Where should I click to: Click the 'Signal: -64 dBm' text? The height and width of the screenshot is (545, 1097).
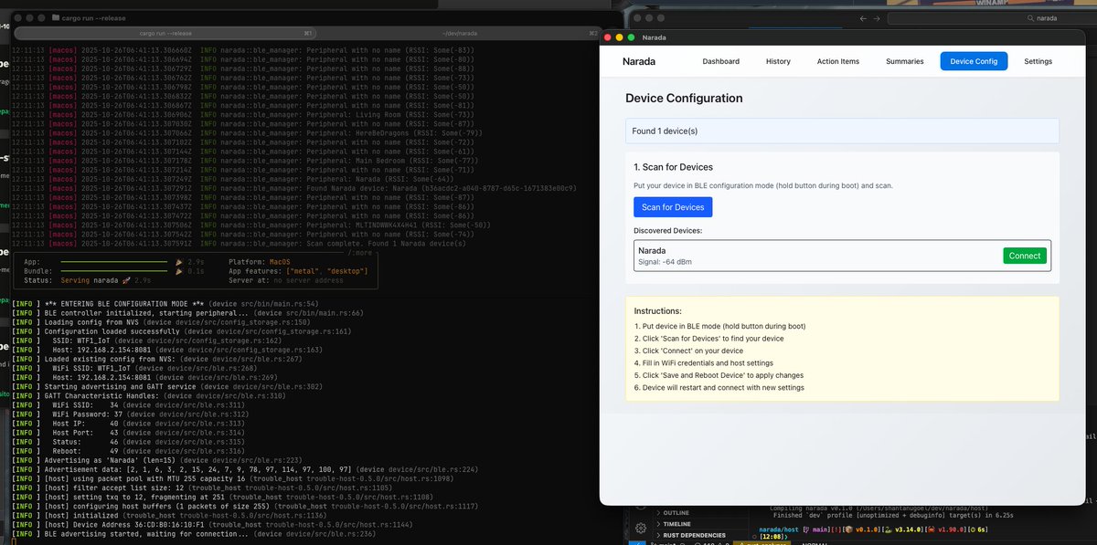(665, 262)
